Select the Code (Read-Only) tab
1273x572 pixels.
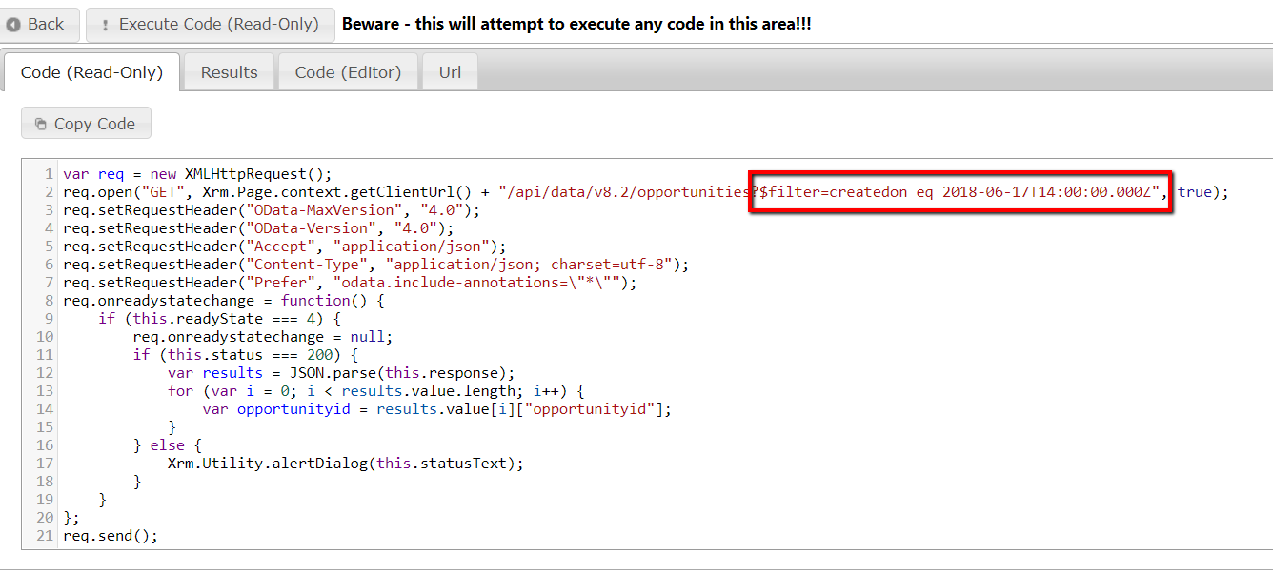pyautogui.click(x=91, y=72)
